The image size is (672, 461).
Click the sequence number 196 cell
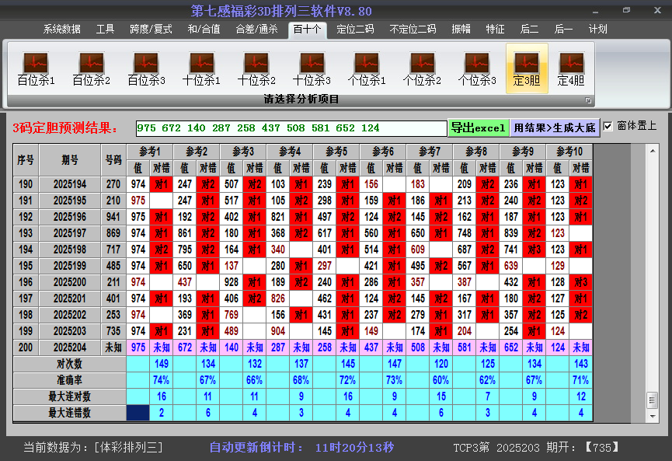click(26, 282)
